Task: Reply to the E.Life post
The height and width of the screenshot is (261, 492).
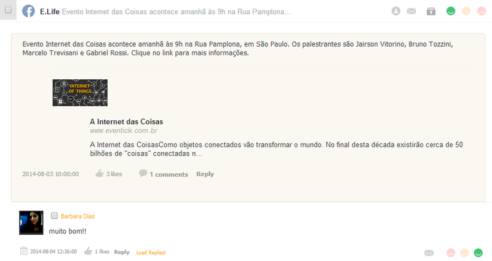Action: pyautogui.click(x=205, y=174)
